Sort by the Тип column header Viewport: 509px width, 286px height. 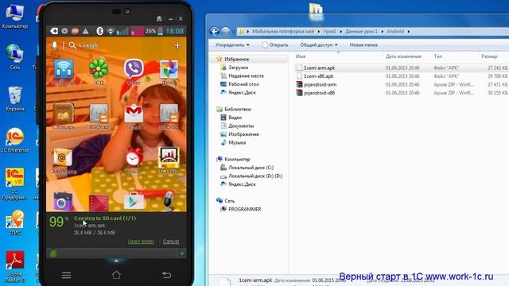(x=437, y=56)
